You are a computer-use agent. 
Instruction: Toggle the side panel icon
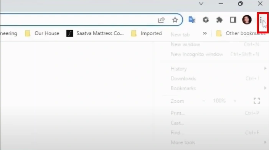point(233,20)
